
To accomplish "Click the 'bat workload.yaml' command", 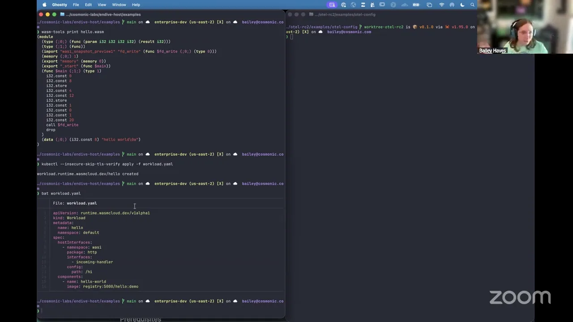I will 61,193.
